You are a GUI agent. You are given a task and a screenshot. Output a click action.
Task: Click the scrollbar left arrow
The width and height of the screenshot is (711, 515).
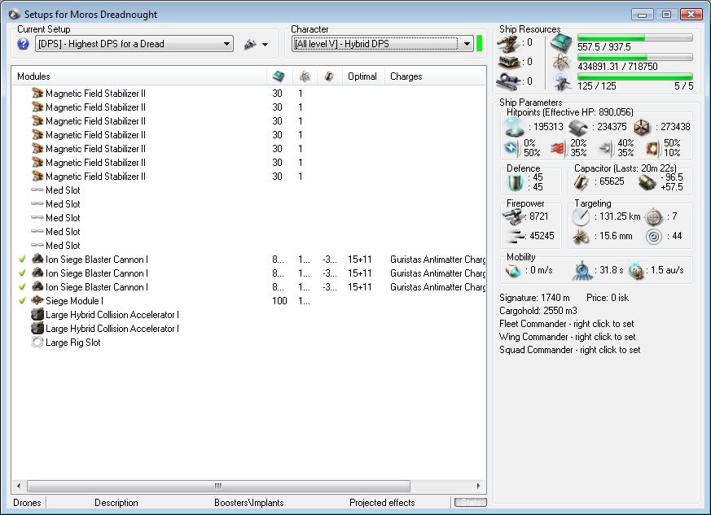19,486
